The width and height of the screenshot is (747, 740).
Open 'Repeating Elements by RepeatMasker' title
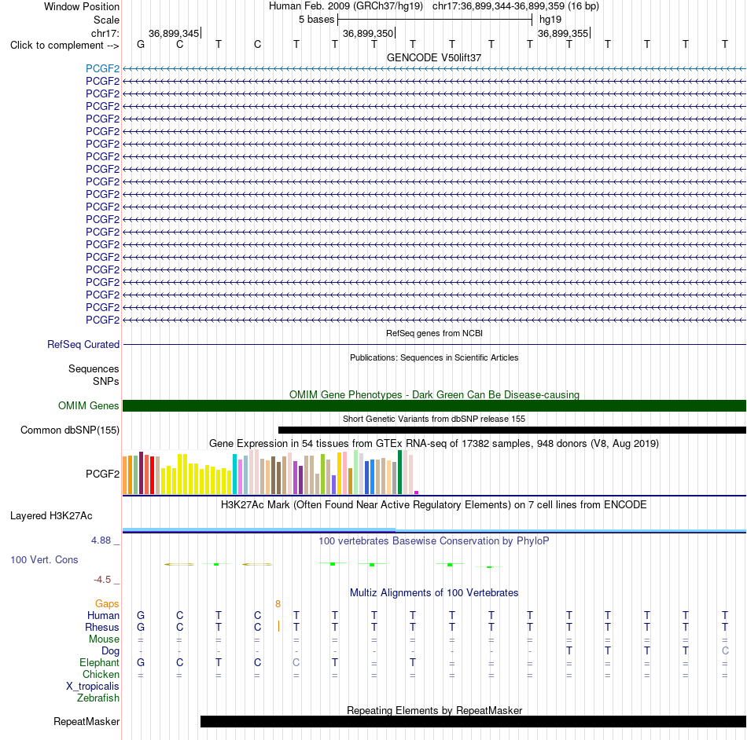click(x=434, y=710)
